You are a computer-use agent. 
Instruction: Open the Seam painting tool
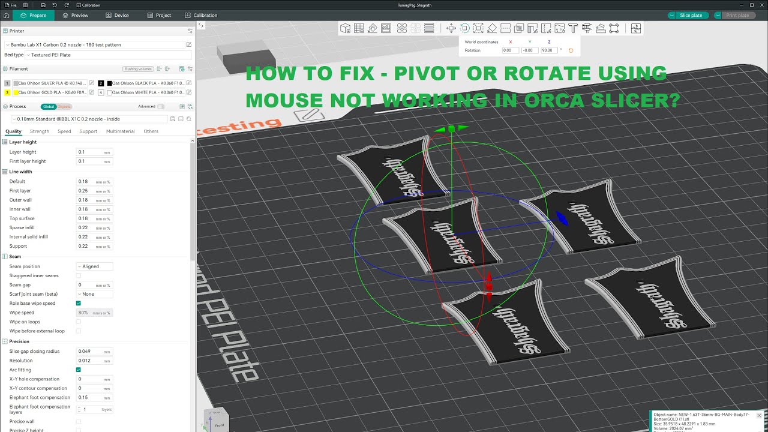pos(546,28)
